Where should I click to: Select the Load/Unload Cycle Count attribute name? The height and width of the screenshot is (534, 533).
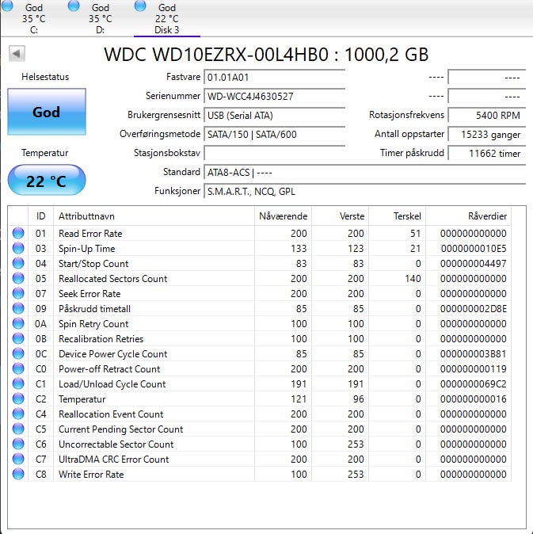click(112, 384)
